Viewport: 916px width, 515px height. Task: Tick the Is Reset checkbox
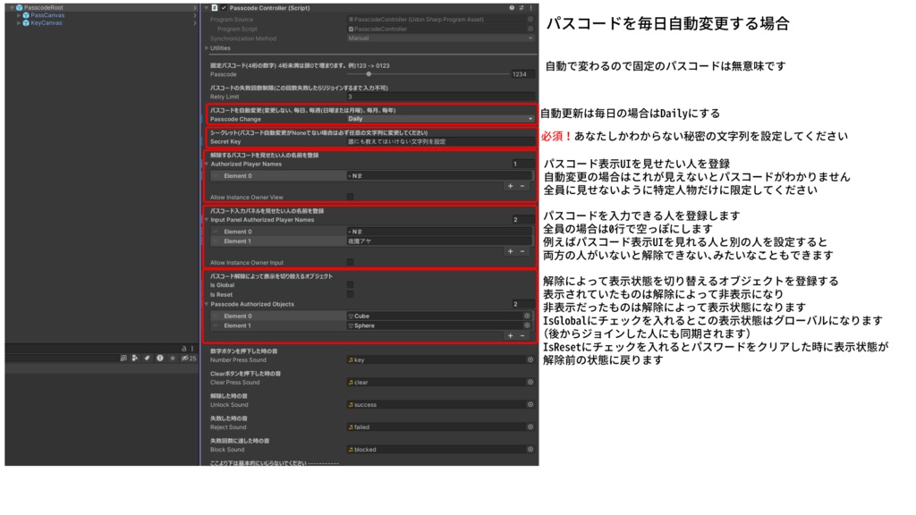(350, 294)
